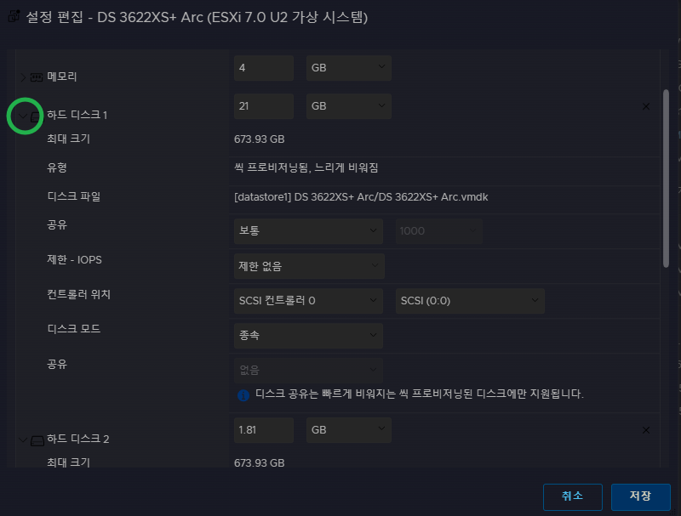Open the shares level dropdown showing 보통

pyautogui.click(x=308, y=231)
